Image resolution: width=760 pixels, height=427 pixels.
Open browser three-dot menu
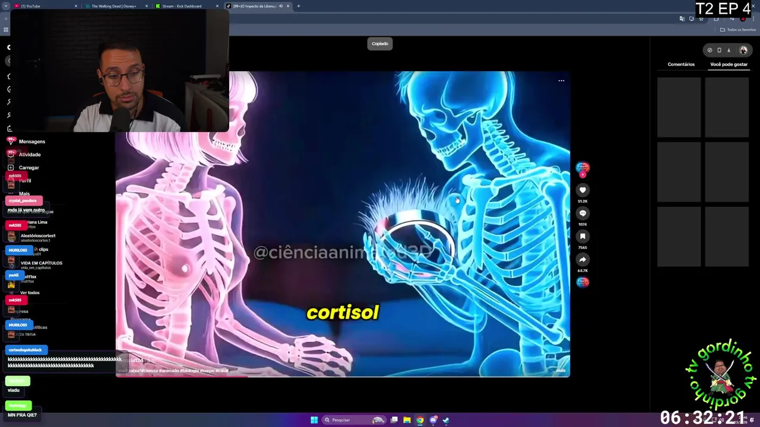753,19
